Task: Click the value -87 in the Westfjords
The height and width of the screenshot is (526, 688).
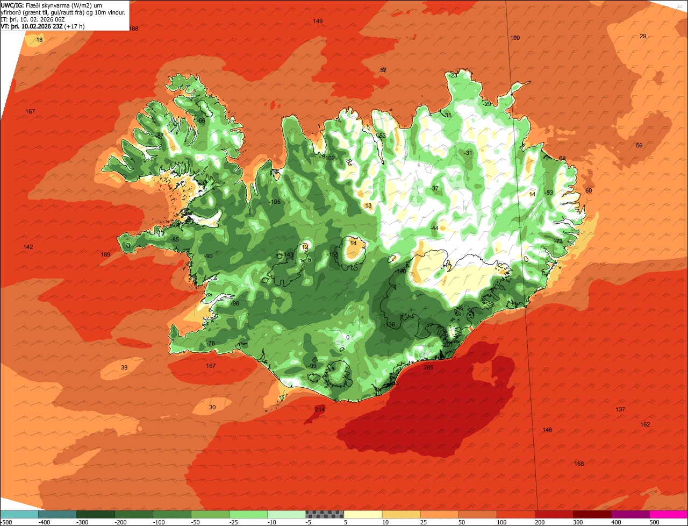Action: click(x=159, y=136)
